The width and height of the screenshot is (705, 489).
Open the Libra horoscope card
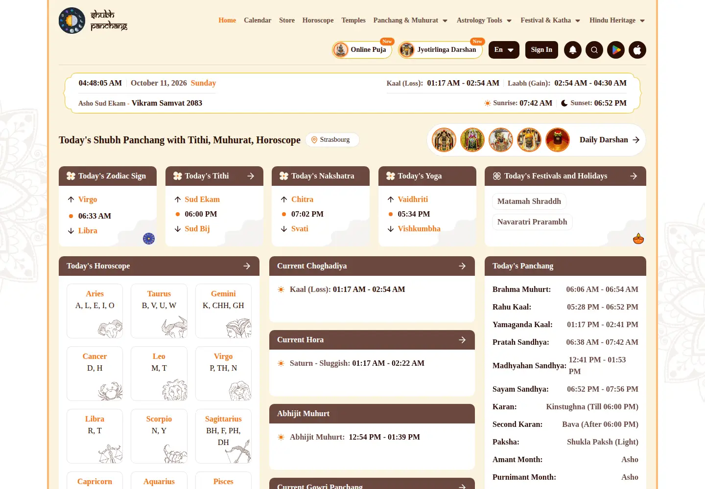click(95, 436)
